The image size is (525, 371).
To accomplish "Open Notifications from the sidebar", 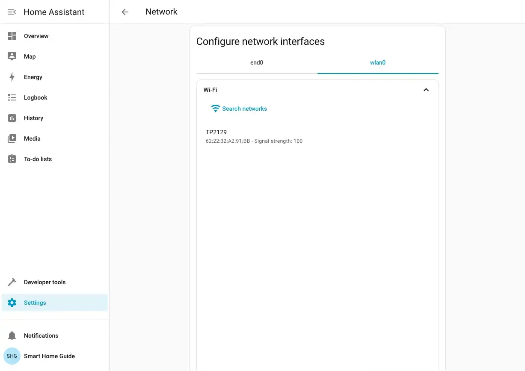I will pos(55,336).
